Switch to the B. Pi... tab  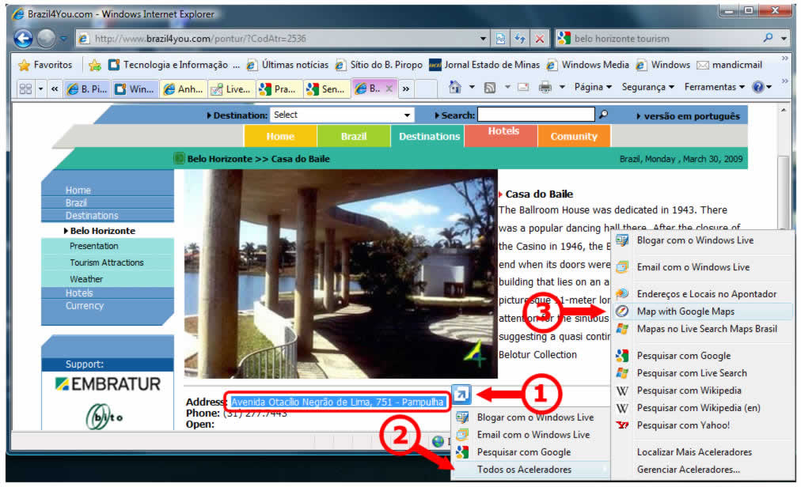coord(87,89)
